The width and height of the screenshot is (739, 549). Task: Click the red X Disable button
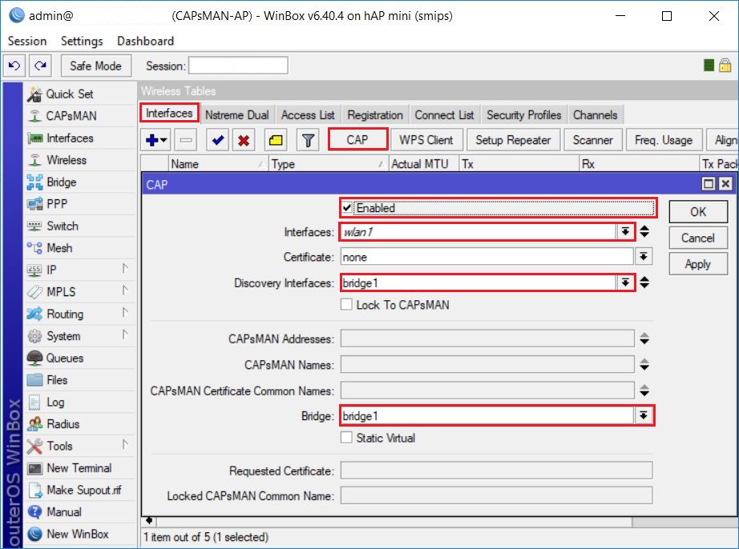coord(244,140)
